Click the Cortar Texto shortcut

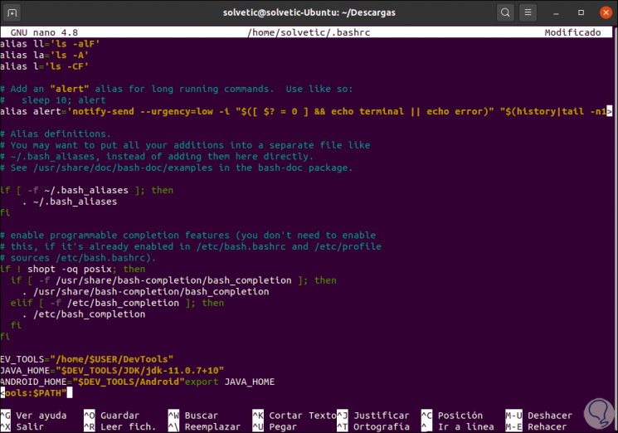294,416
